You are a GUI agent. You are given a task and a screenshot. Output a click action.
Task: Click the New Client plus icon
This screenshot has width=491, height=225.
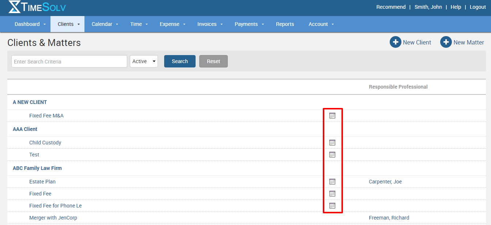(x=396, y=42)
